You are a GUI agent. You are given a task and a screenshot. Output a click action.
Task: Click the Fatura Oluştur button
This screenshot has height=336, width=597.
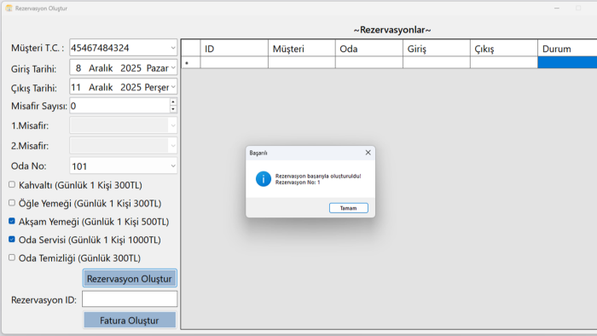130,321
